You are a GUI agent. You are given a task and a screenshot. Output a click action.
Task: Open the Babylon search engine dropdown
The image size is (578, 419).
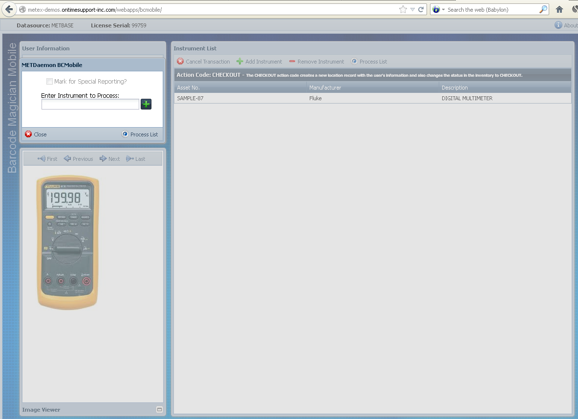pos(440,9)
